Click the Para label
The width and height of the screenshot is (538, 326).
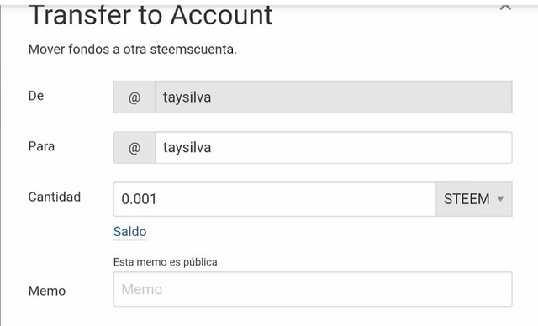[41, 146]
